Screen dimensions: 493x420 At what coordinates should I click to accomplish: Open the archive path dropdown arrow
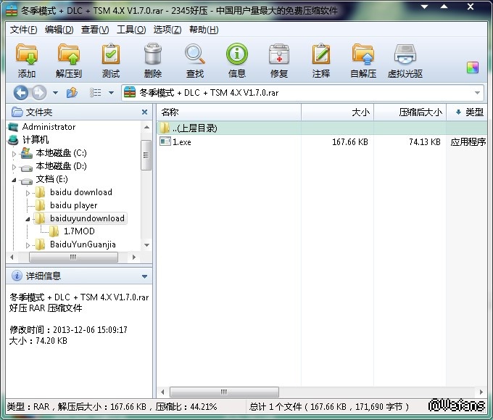click(477, 93)
